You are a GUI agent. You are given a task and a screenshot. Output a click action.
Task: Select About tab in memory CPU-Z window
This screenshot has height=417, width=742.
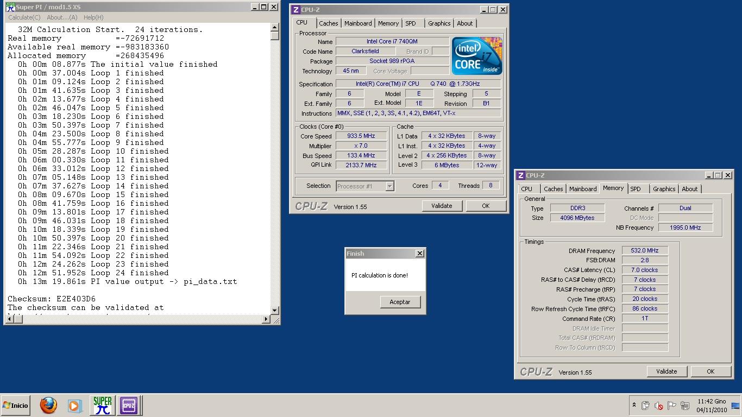coord(689,189)
